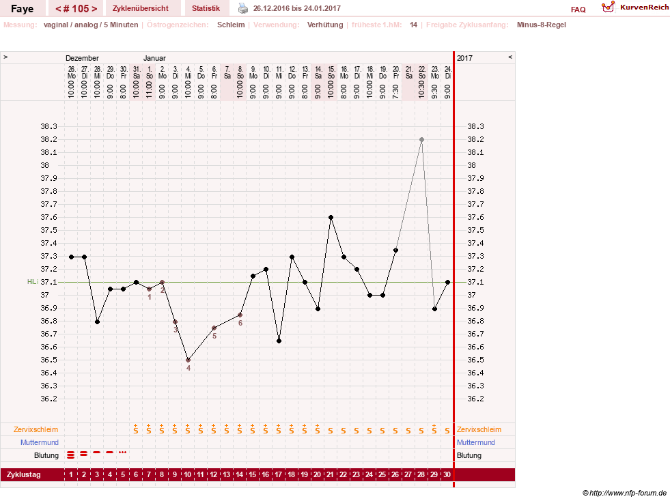The height and width of the screenshot is (501, 670).
Task: Click the light bleeding dash on cycle day 3
Action: coord(97,452)
